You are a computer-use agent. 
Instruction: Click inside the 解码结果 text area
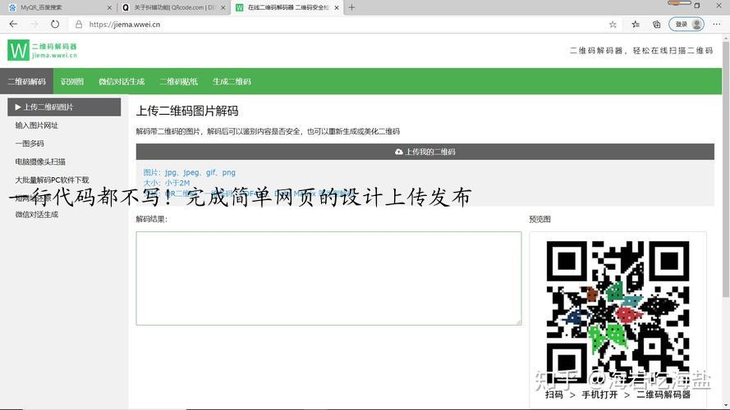pyautogui.click(x=328, y=278)
